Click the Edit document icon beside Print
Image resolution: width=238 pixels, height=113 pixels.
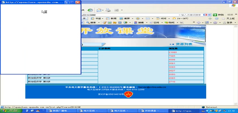coord(116,10)
